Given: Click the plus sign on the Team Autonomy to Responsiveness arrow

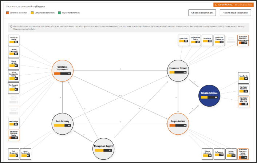Looking at the screenshot, I should coord(120,122).
